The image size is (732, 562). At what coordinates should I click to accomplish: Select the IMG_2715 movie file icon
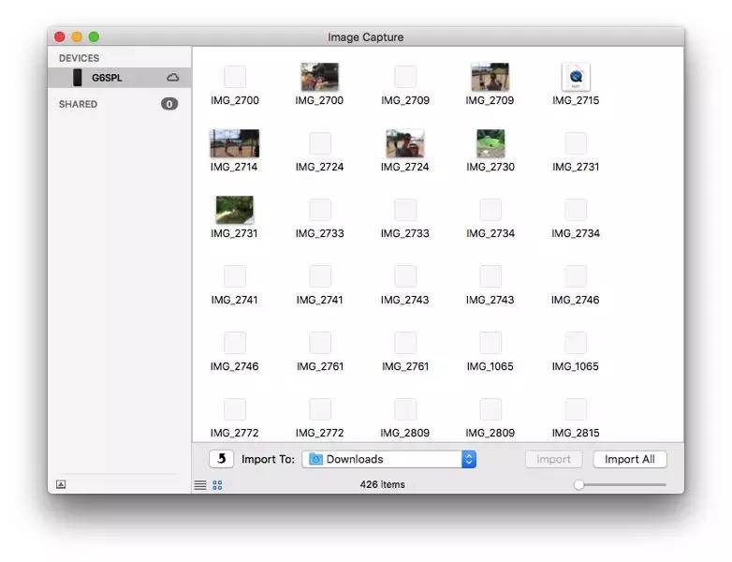(x=576, y=77)
